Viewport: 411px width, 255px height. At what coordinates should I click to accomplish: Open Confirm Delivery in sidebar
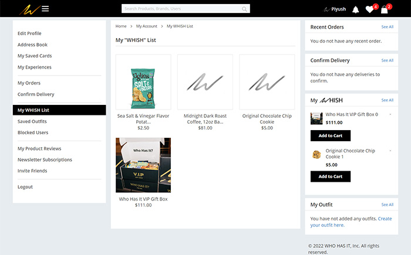coord(36,94)
